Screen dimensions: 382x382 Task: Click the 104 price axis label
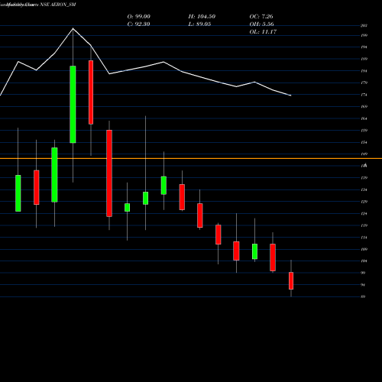point(364,261)
